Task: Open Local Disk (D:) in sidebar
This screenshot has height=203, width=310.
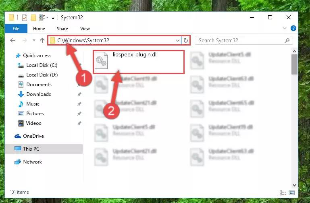Action: (42, 75)
